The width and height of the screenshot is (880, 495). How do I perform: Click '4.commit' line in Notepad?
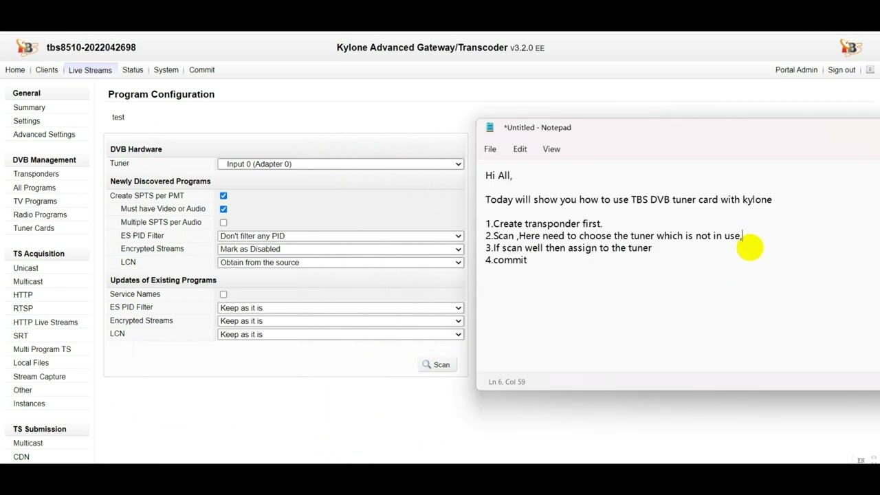point(506,260)
